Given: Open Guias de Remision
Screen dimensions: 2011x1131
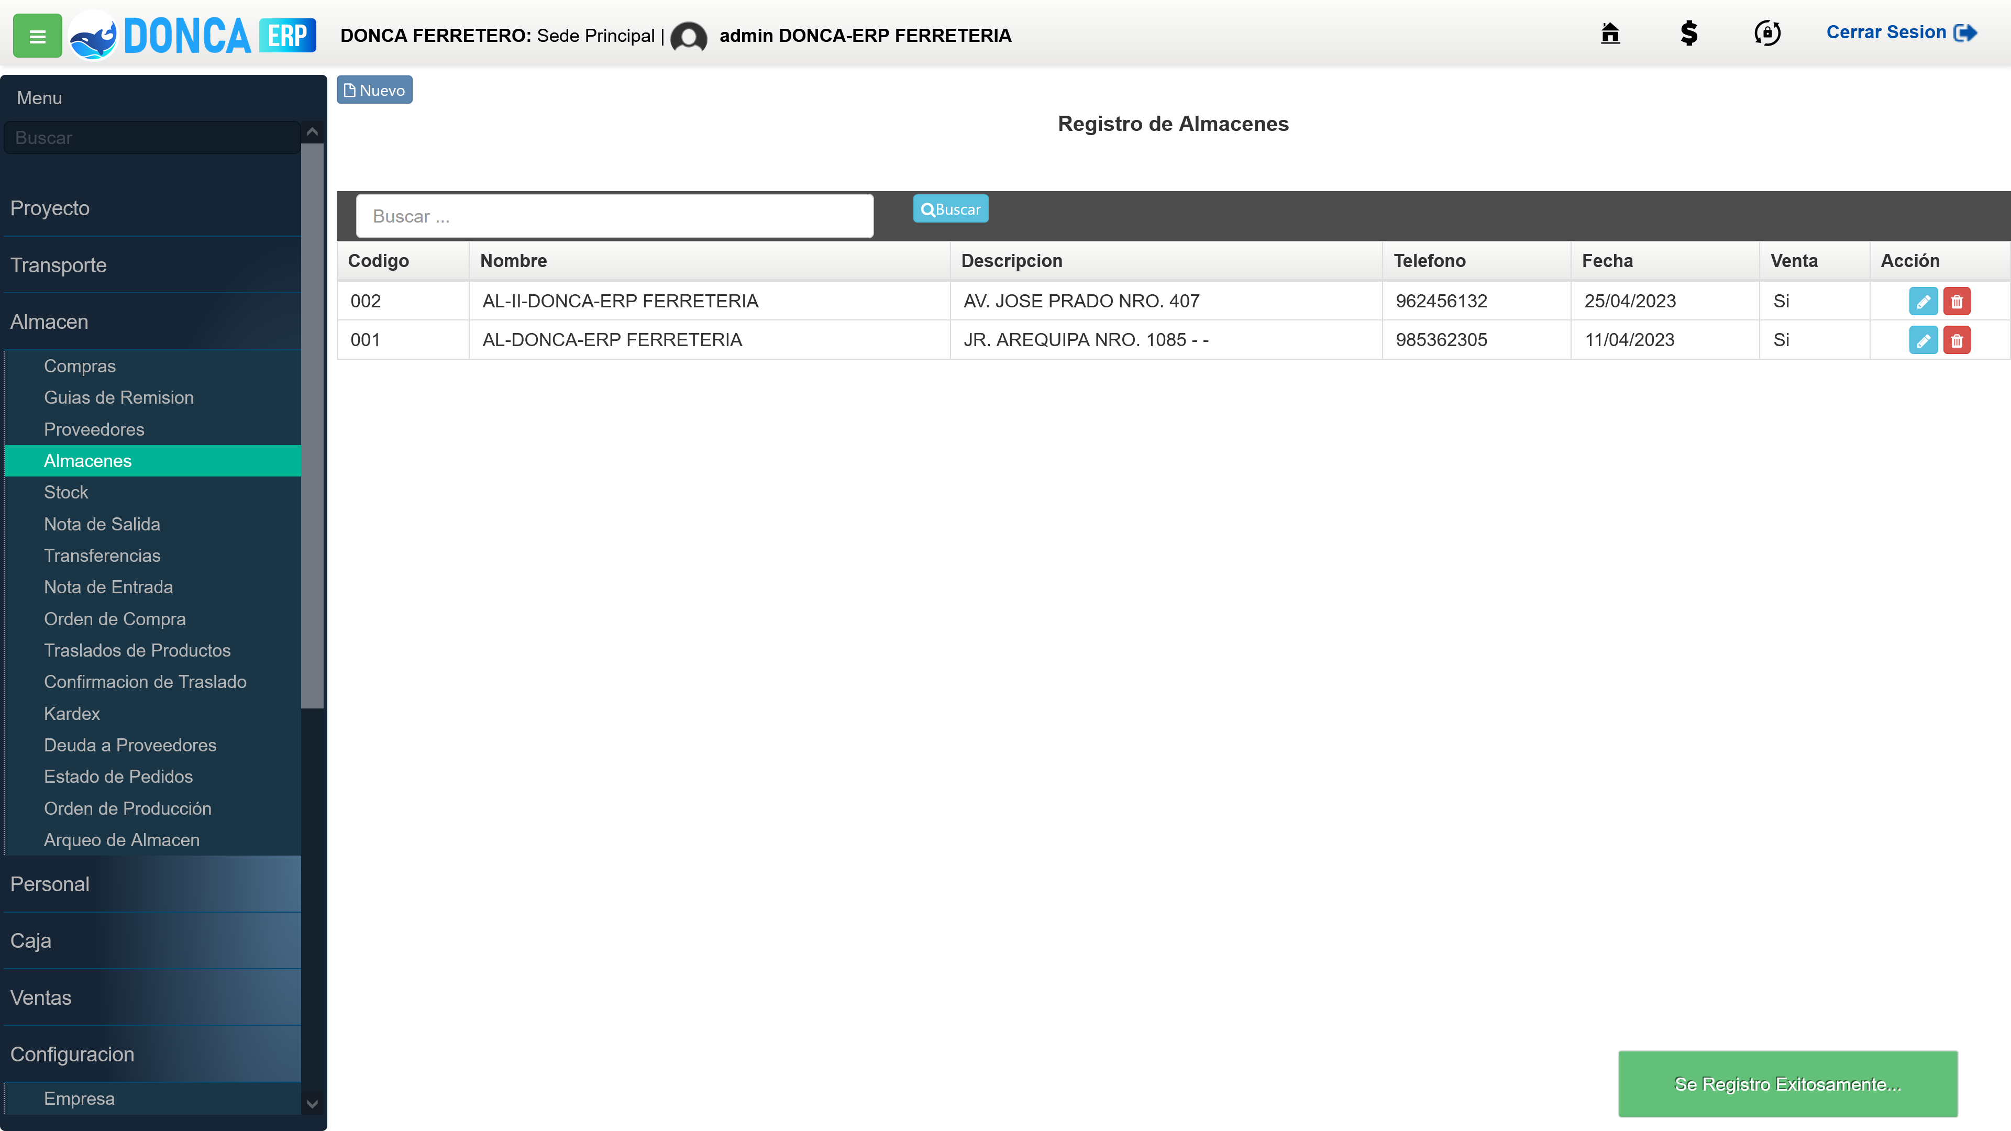Looking at the screenshot, I should point(152,397).
